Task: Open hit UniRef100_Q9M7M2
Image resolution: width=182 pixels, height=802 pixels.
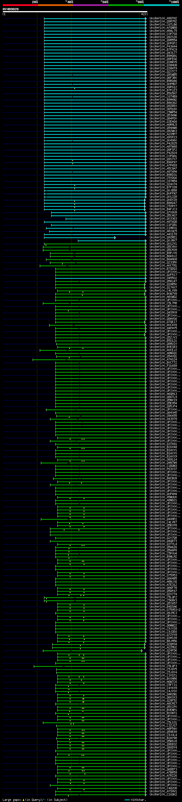Action: [x=163, y=22]
